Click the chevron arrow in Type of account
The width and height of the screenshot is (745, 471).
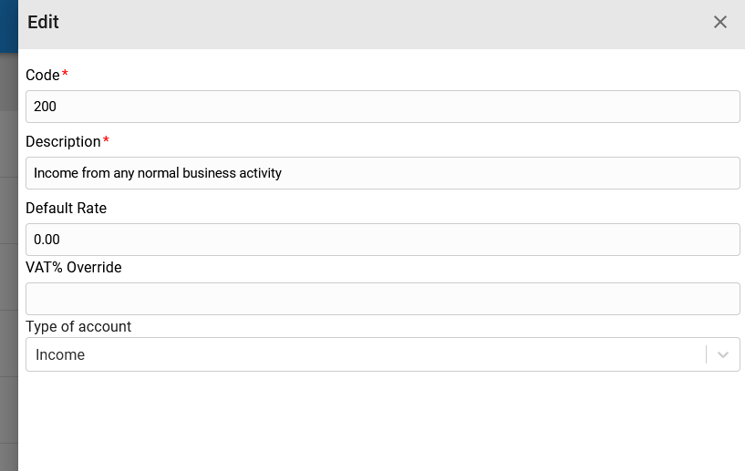tap(723, 354)
